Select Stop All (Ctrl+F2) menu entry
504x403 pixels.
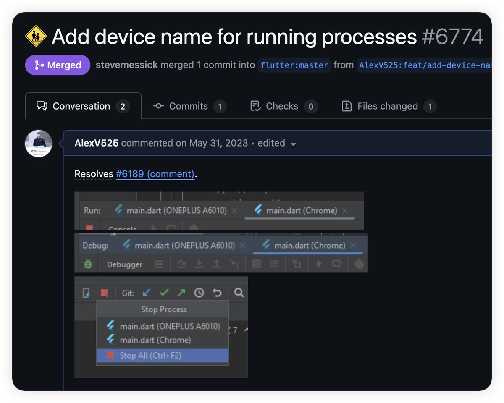163,356
